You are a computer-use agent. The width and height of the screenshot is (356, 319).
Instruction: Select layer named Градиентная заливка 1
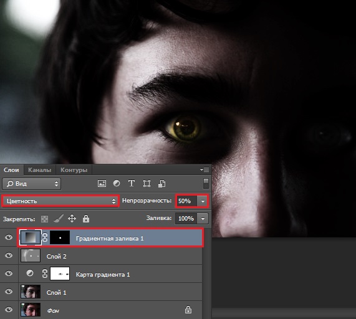tap(110, 239)
